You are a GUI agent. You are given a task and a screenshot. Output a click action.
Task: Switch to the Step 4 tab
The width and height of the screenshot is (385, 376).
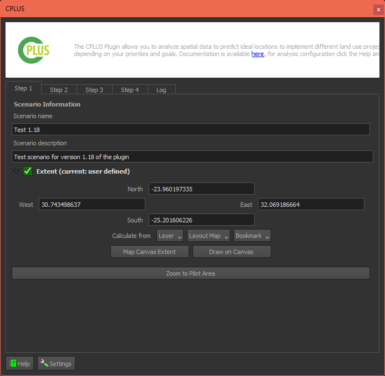pyautogui.click(x=130, y=90)
